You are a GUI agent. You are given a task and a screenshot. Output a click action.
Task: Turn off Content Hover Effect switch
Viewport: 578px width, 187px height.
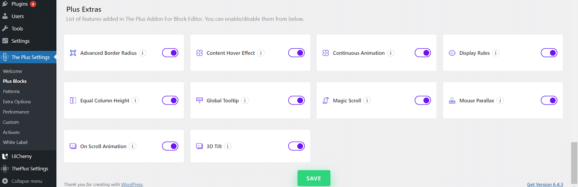click(297, 53)
